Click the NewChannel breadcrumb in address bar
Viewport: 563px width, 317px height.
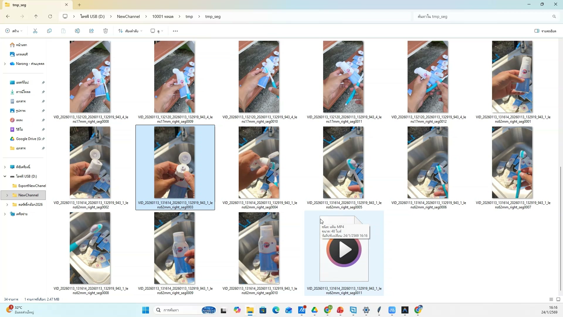tap(128, 16)
